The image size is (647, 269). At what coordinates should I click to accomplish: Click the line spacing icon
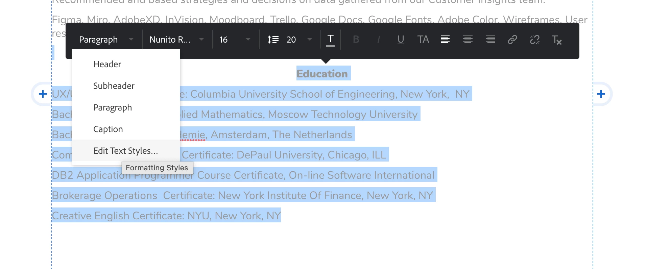tap(273, 40)
